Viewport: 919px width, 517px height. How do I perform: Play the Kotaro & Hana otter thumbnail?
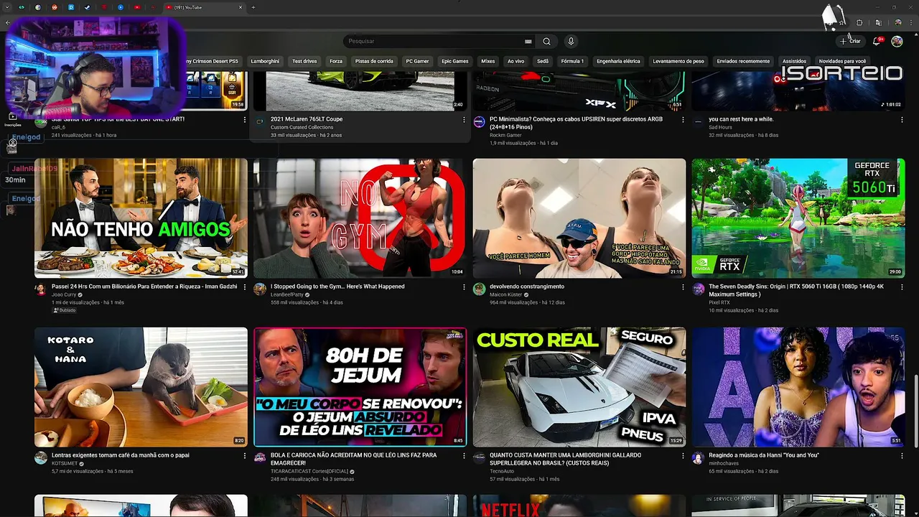pyautogui.click(x=141, y=387)
